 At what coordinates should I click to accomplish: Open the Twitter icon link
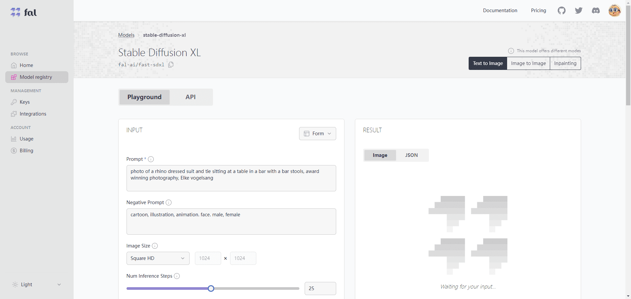579,11
